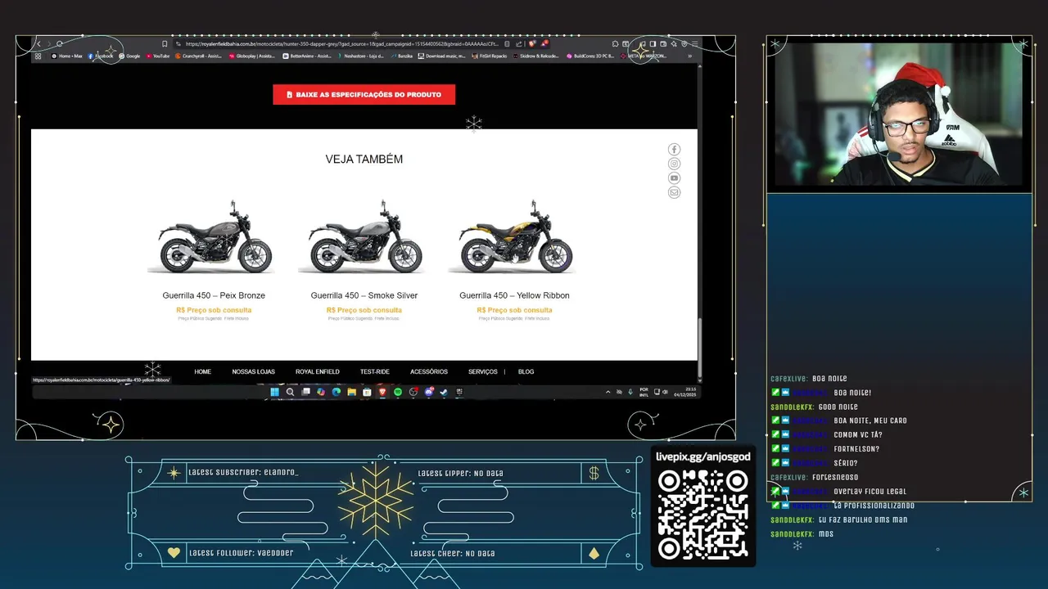
Task: Open the Guerrilla 450 – Yellow Ribbon link
Action: coord(514,295)
